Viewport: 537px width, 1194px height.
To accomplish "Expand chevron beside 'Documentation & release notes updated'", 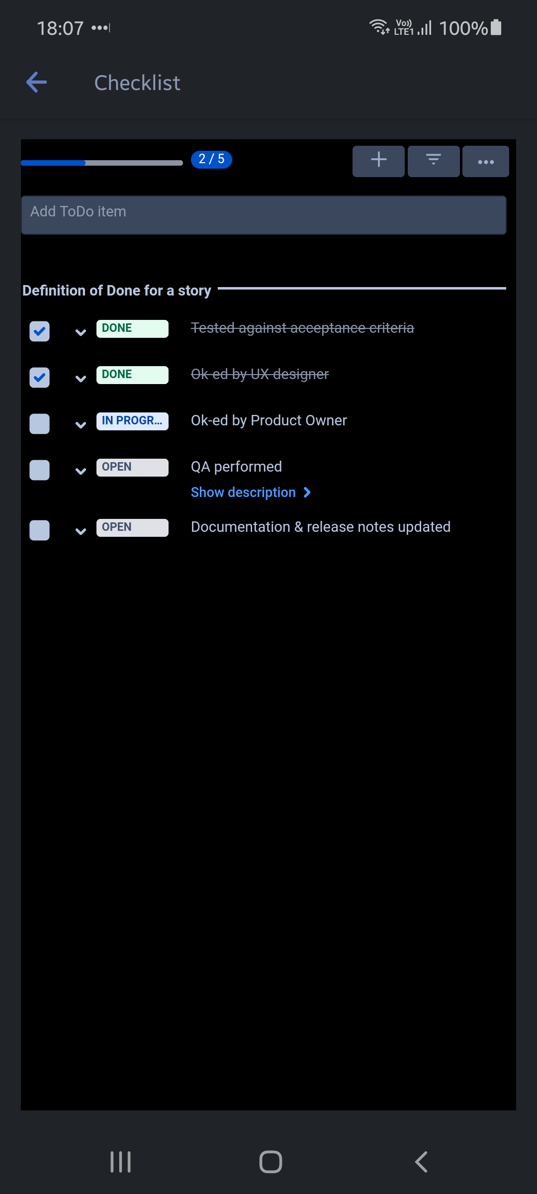I will 81,531.
